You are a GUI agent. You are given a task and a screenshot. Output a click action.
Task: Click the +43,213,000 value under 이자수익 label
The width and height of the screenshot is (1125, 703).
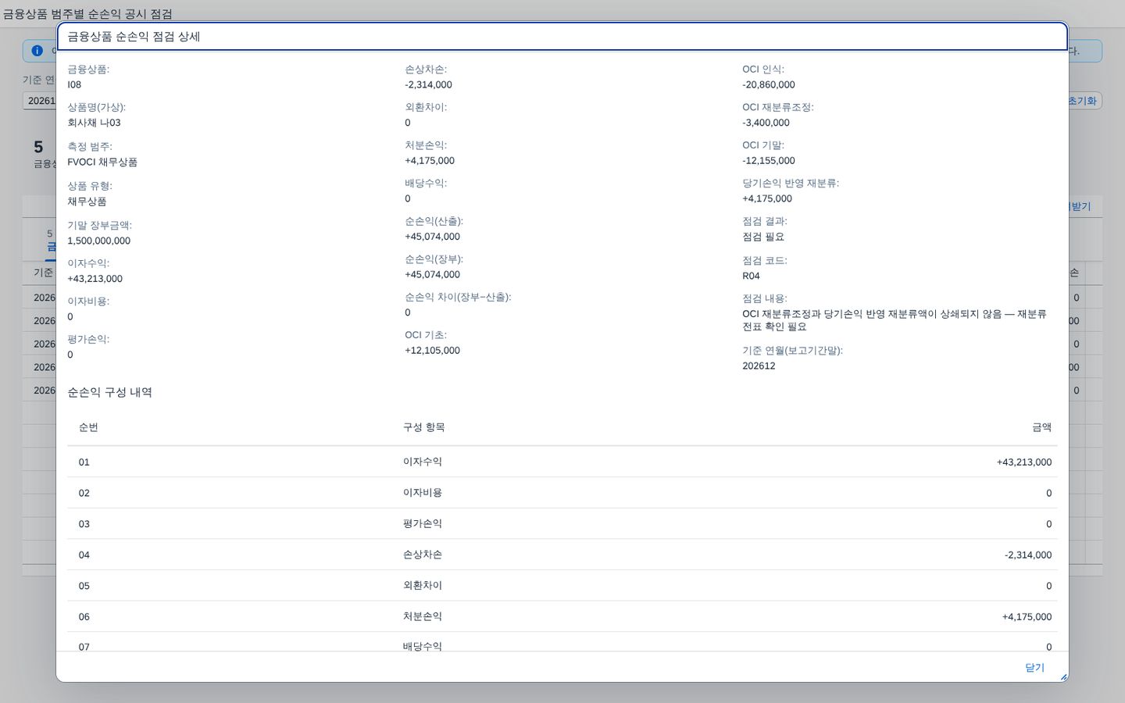pos(95,279)
